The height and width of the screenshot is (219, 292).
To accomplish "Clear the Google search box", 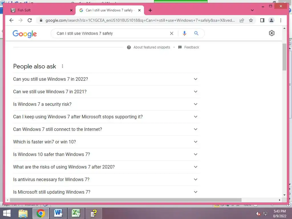I will [x=171, y=33].
